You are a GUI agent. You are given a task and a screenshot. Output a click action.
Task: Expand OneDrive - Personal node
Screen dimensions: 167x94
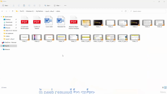tap(1, 43)
